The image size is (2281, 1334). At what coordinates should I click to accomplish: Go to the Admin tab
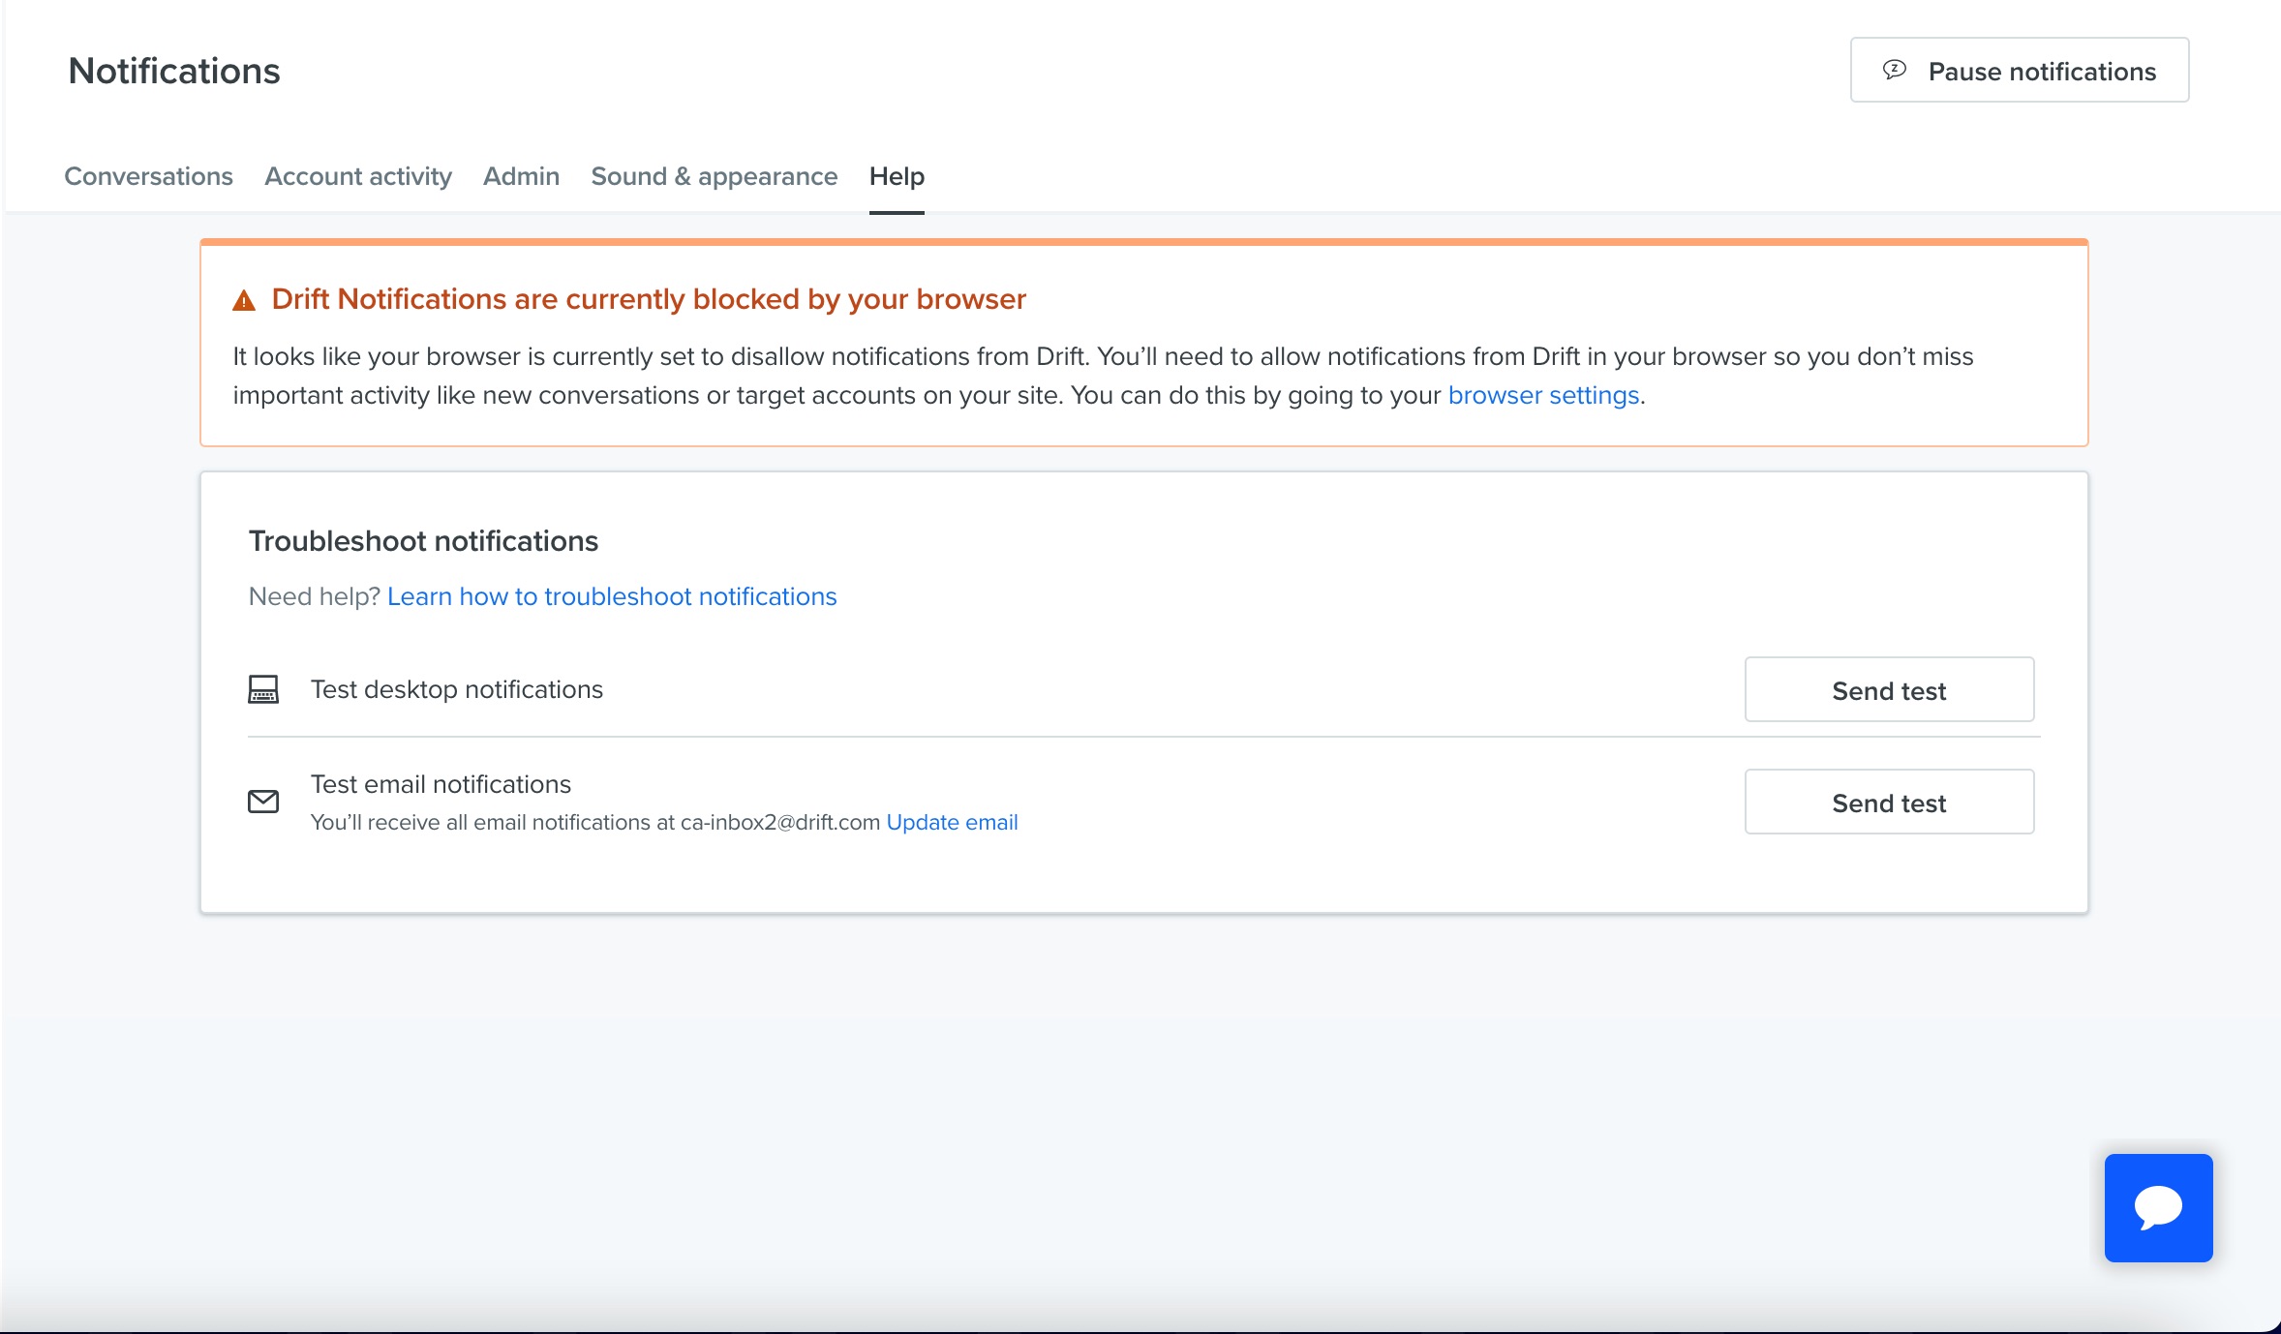click(522, 176)
